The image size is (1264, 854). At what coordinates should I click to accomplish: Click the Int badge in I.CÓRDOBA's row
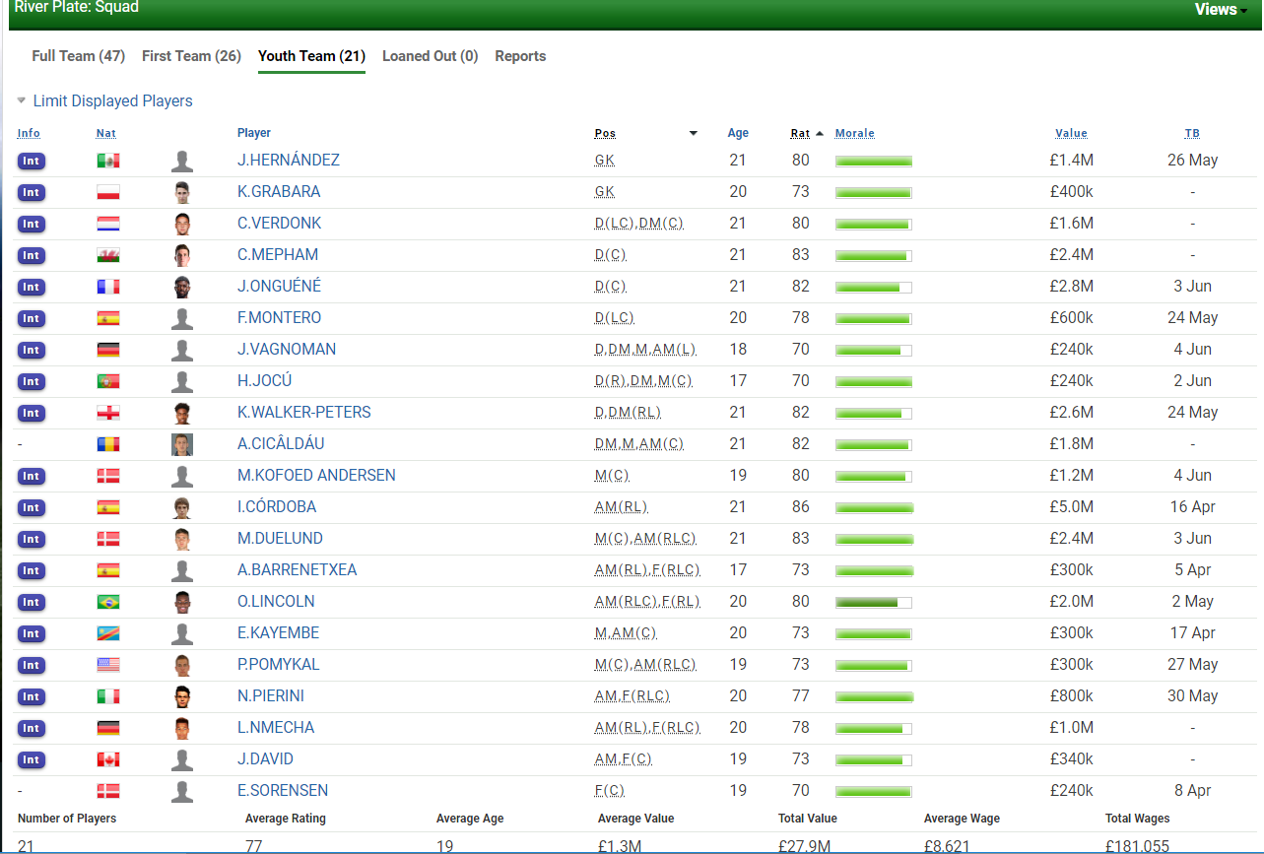coord(32,507)
